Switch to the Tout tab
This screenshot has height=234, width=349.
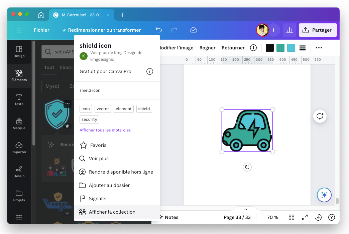(49, 67)
